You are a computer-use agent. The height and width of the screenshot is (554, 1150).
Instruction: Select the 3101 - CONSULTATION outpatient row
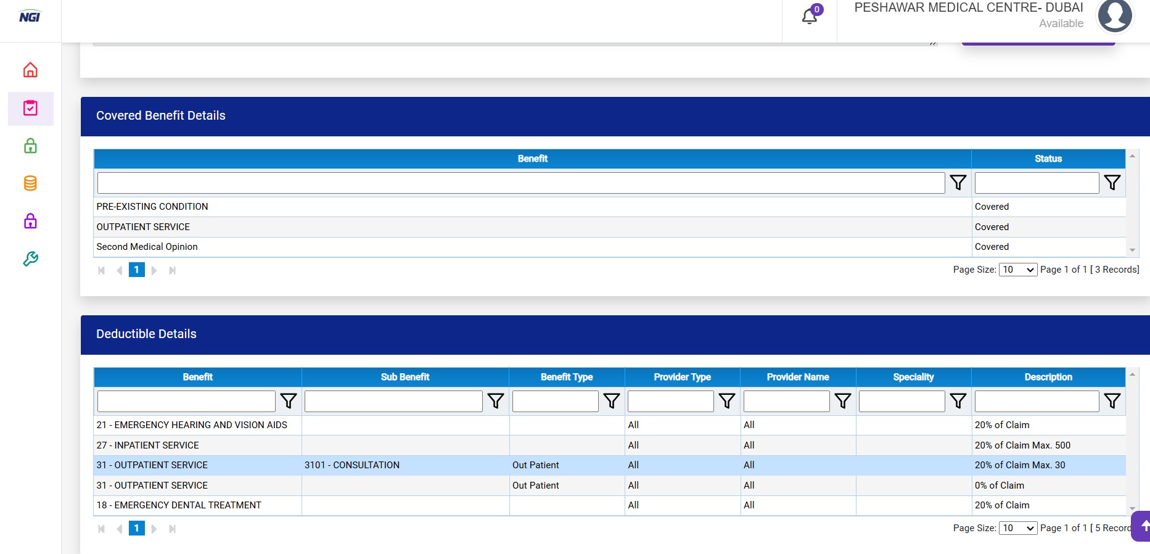[351, 465]
